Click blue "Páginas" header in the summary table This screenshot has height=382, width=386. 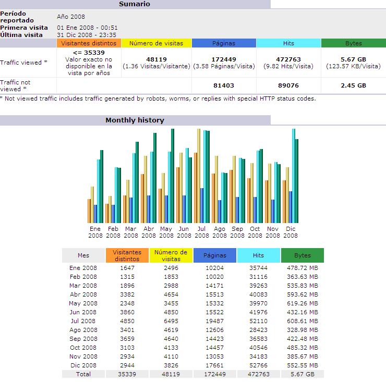coord(224,43)
